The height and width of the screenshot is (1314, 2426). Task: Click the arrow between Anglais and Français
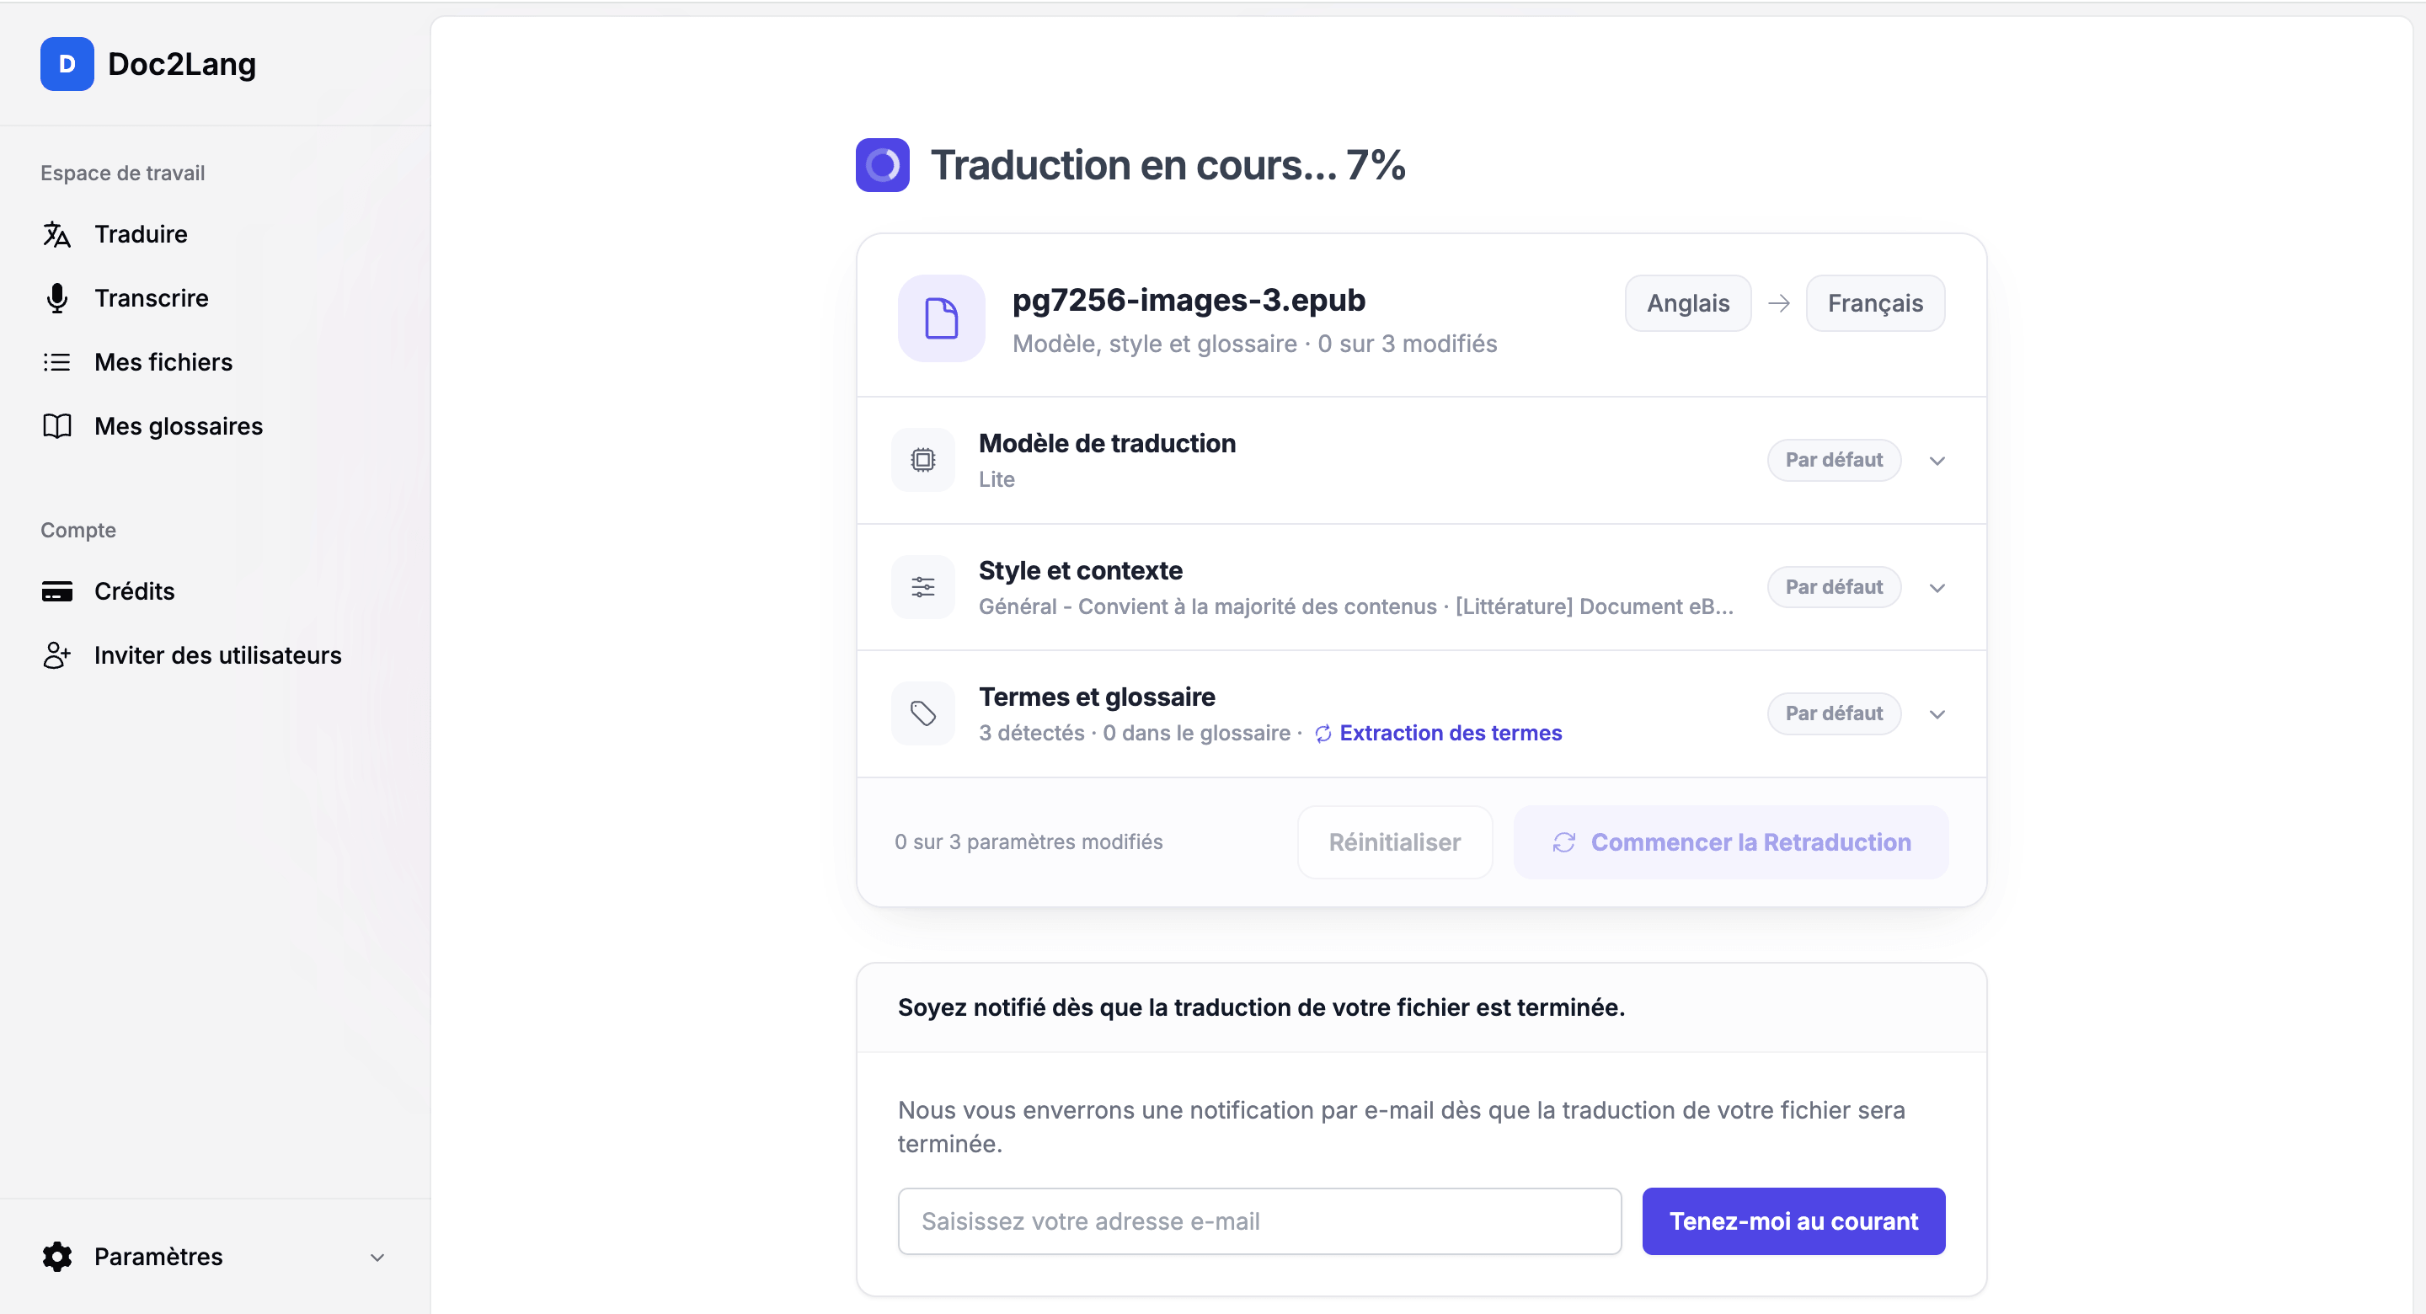(x=1779, y=303)
